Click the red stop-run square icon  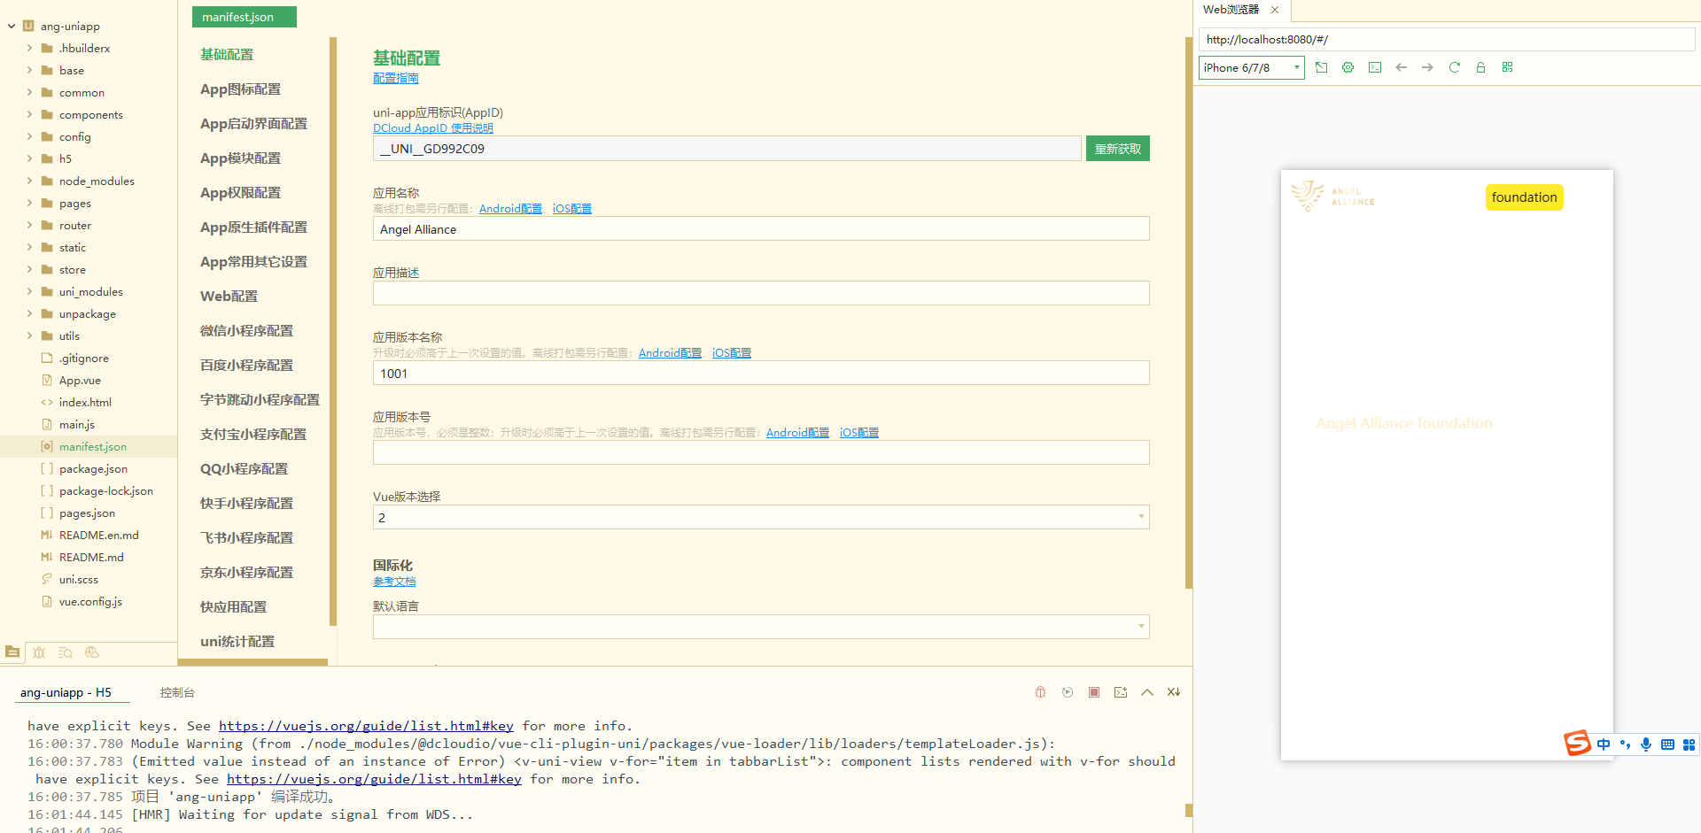1094,692
